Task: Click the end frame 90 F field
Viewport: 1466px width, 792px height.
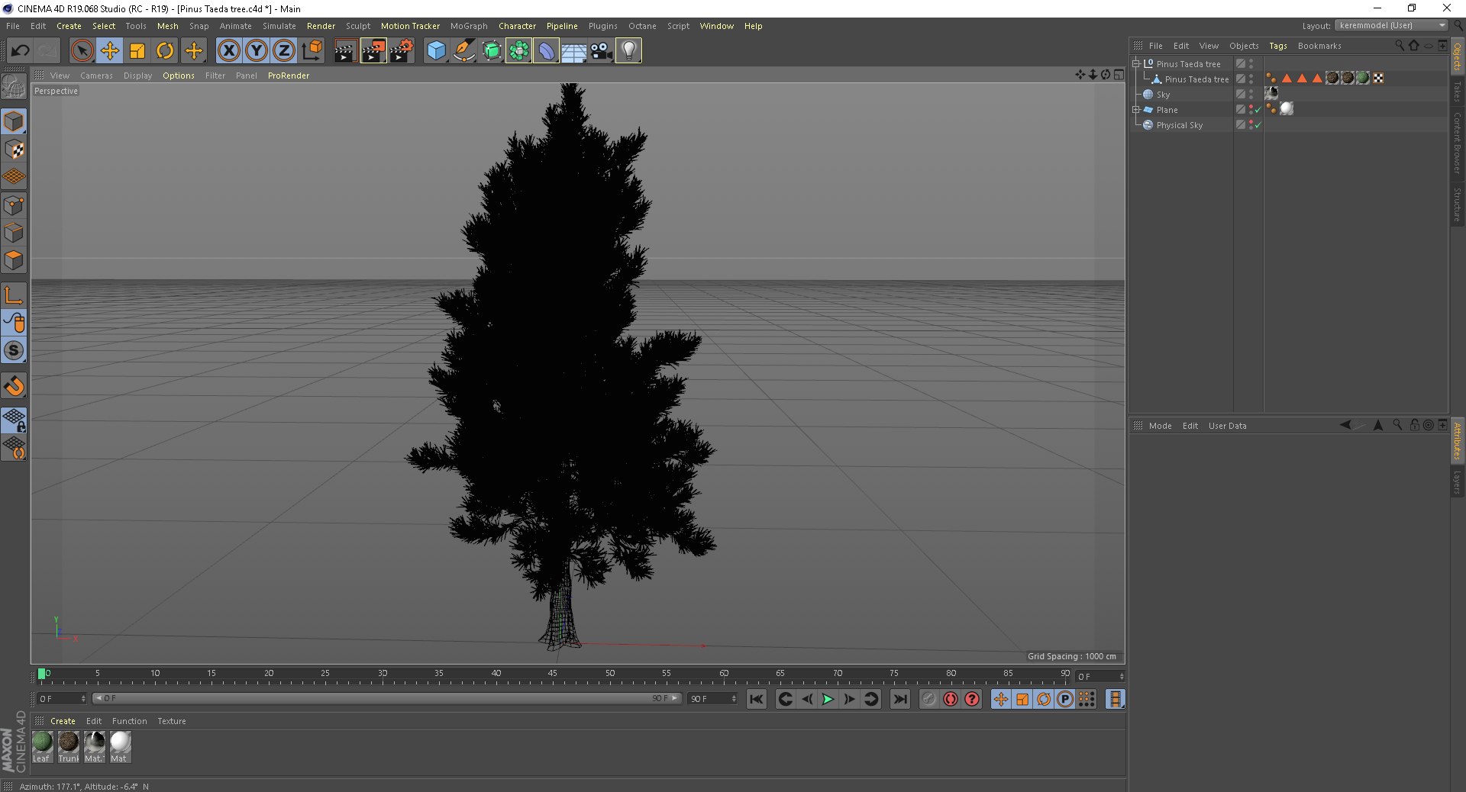Action: [712, 699]
